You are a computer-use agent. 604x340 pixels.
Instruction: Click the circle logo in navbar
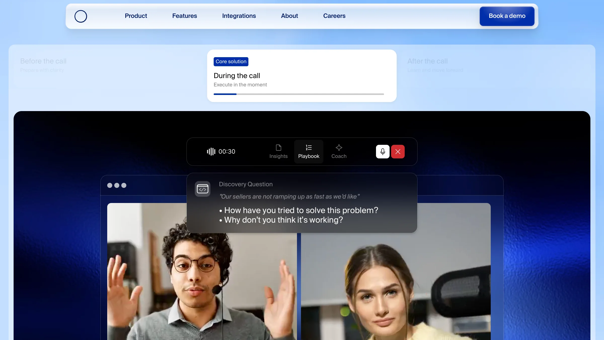pos(81,16)
